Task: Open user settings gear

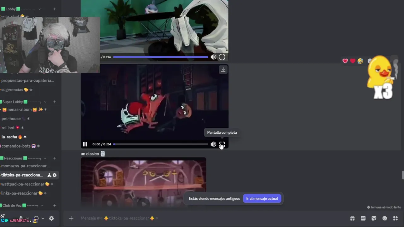Action: (51, 218)
